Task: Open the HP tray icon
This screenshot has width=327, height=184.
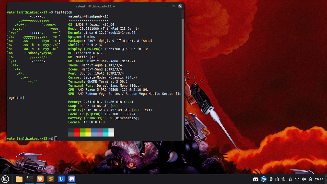Action: [264, 179]
